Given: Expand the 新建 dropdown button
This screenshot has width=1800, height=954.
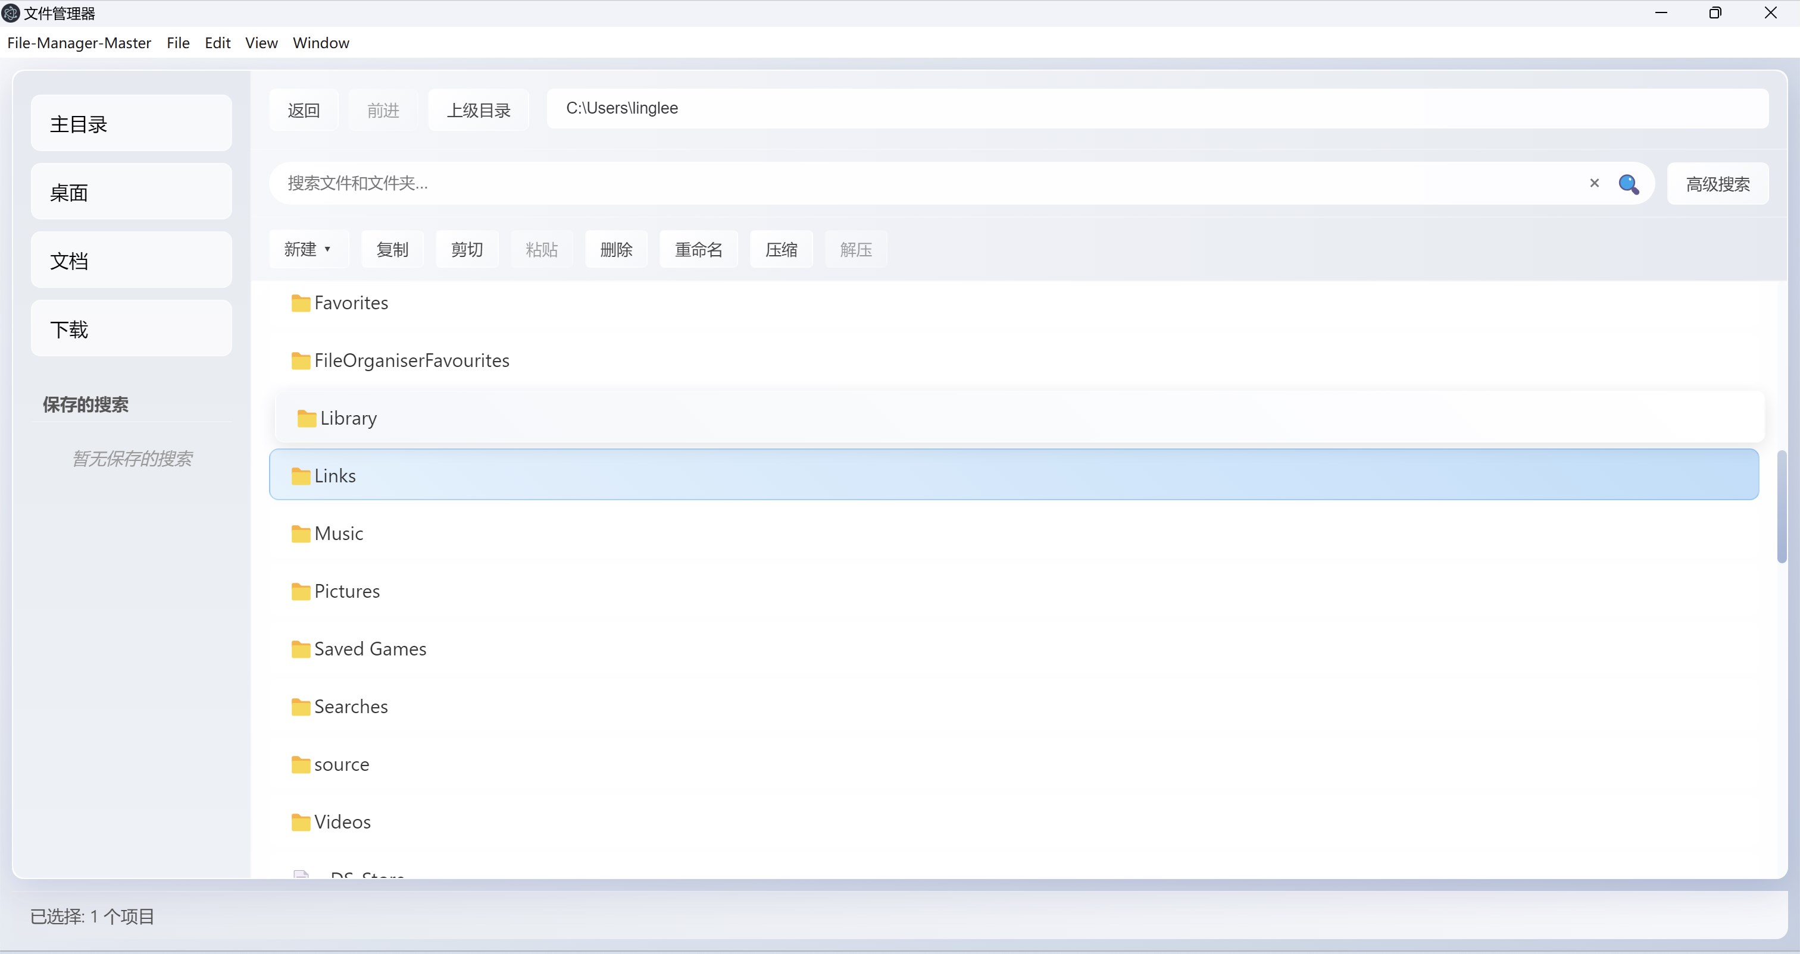Looking at the screenshot, I should point(308,249).
